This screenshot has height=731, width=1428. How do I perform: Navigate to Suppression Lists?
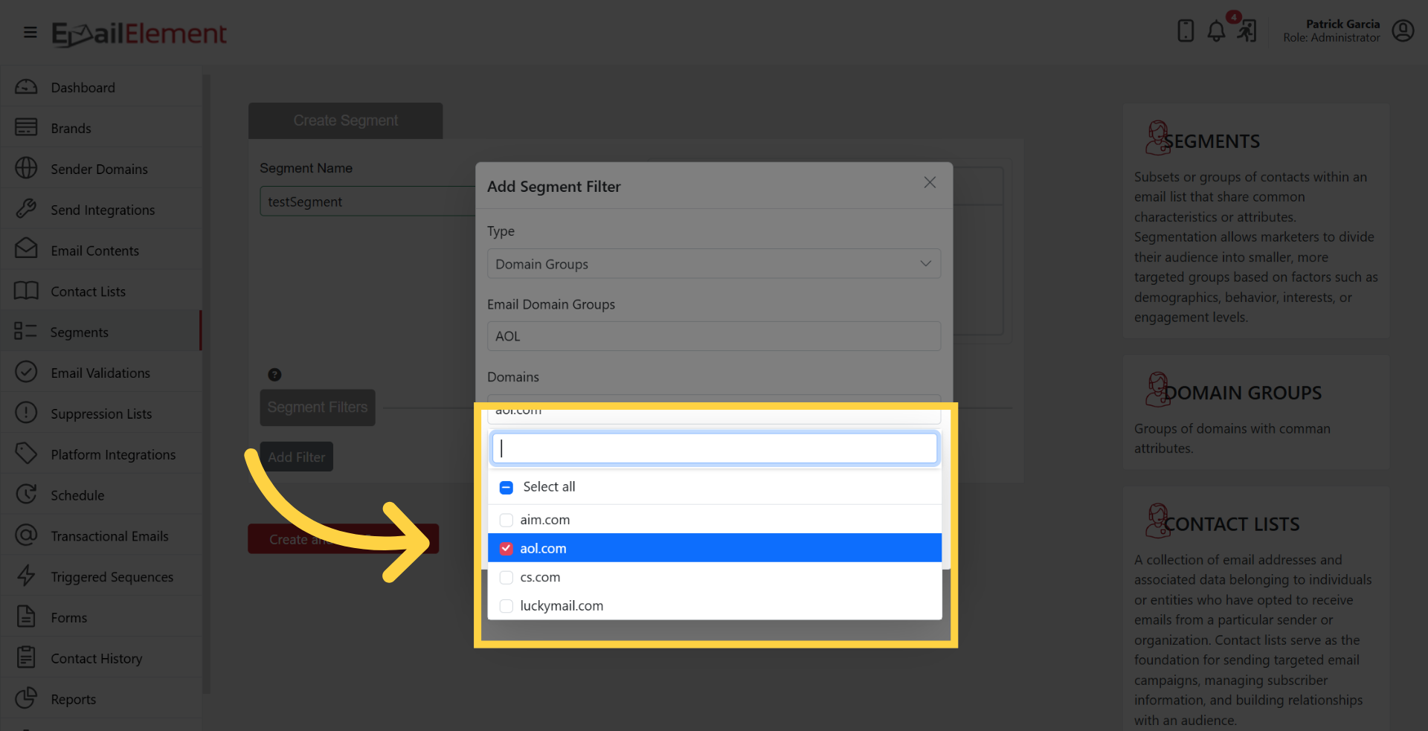pyautogui.click(x=101, y=414)
